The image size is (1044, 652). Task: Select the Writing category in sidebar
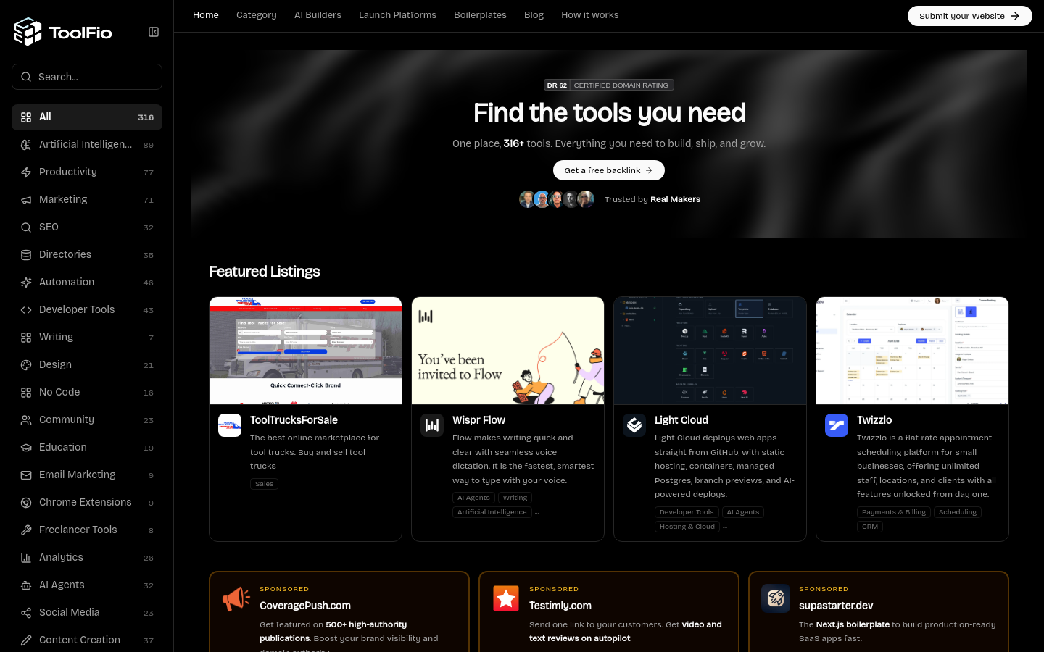pyautogui.click(x=87, y=338)
